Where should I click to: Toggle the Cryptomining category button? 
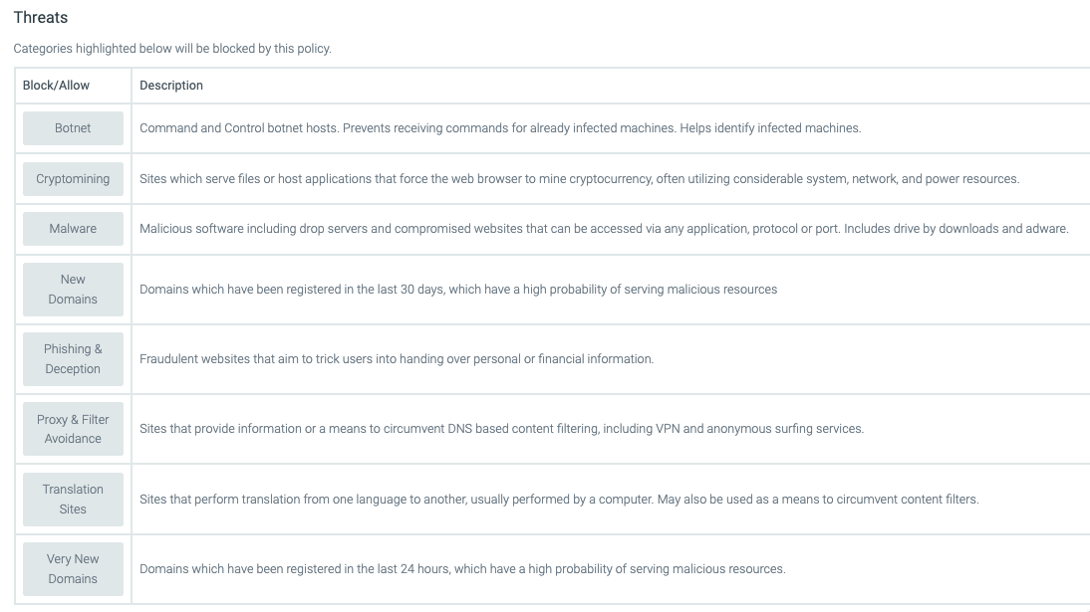(x=73, y=179)
